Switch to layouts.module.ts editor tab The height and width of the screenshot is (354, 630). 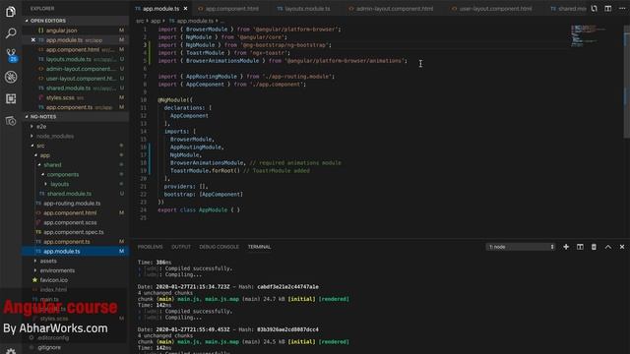(x=306, y=9)
